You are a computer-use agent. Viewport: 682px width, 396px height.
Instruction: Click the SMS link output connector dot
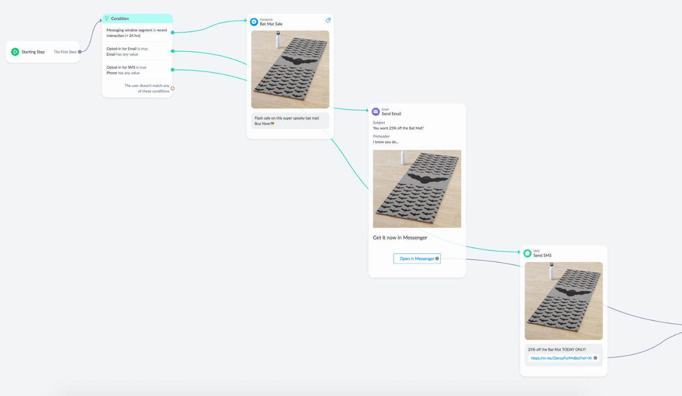click(595, 358)
